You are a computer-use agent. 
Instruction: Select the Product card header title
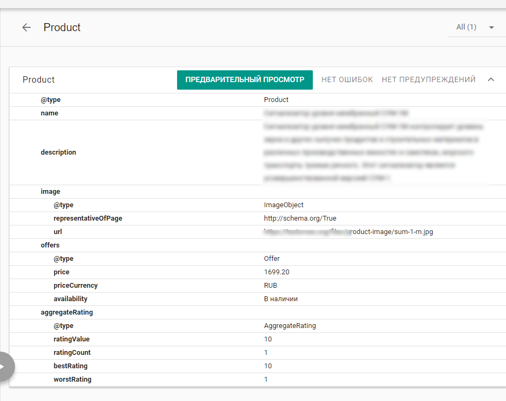(39, 79)
